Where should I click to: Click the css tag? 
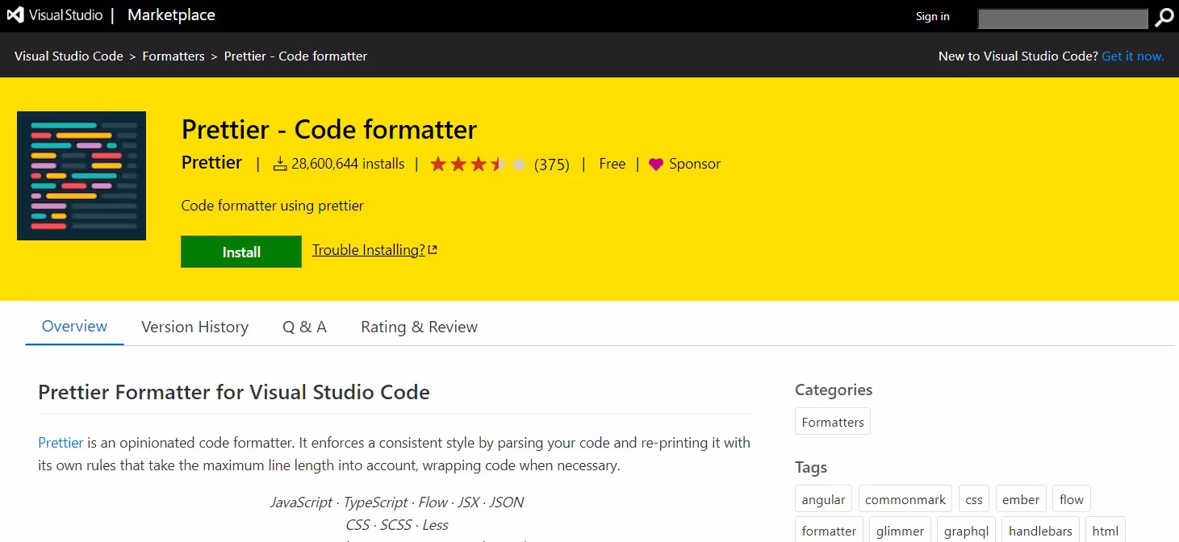coord(974,499)
